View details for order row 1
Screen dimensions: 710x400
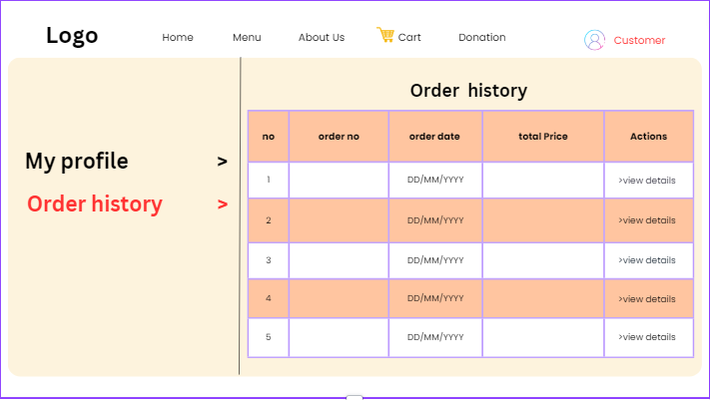click(647, 181)
